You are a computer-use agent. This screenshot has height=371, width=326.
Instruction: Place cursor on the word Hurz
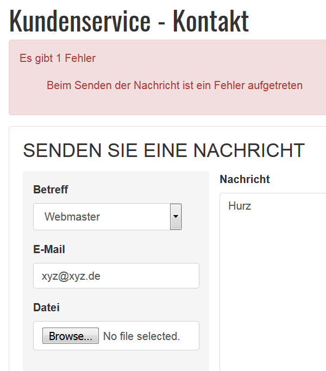pyautogui.click(x=240, y=206)
